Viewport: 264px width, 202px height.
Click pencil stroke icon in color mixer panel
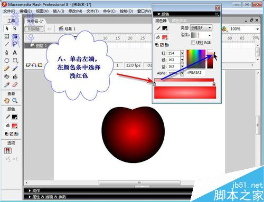coord(158,28)
